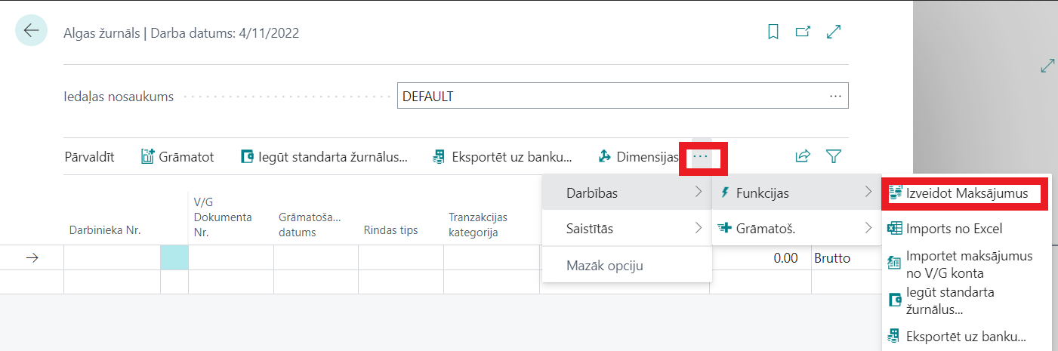
Task: Click the expand fullscreen arrows icon
Action: click(834, 32)
